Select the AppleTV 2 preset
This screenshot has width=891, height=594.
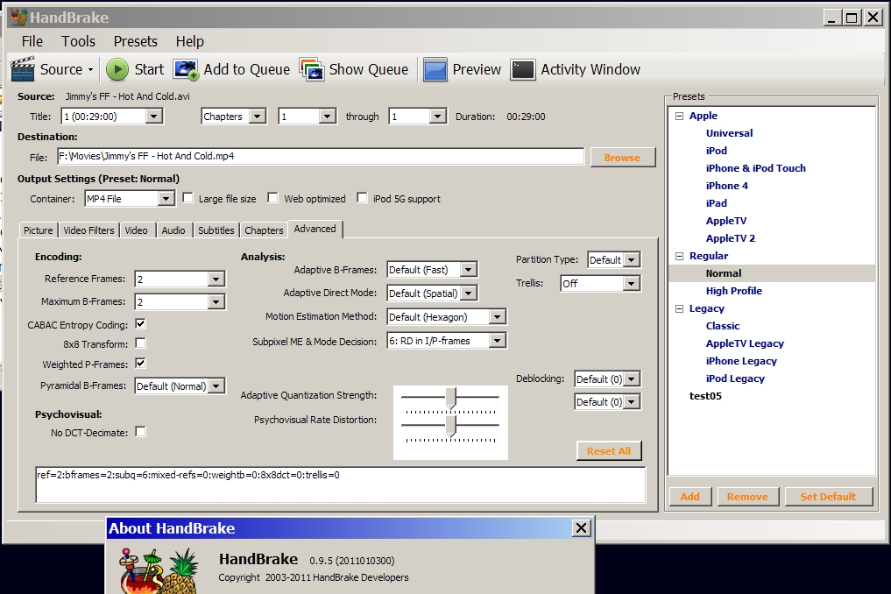tap(730, 238)
